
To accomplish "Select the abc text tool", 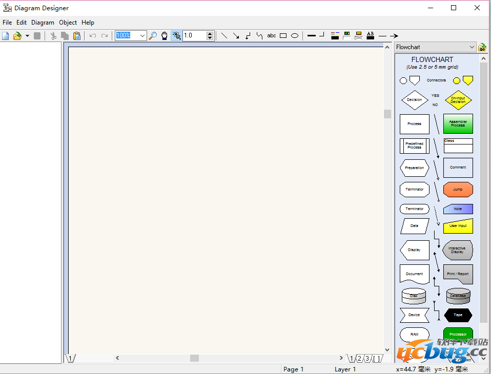I will 272,36.
